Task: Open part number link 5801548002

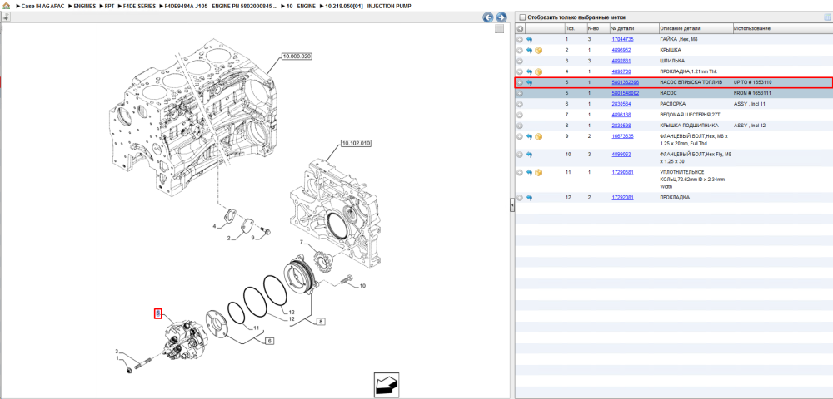Action: pyautogui.click(x=625, y=93)
